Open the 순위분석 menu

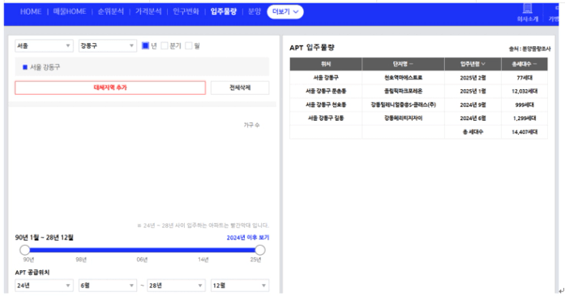click(110, 11)
